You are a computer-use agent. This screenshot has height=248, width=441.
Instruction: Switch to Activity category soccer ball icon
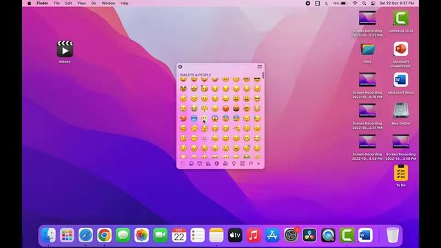tap(216, 163)
